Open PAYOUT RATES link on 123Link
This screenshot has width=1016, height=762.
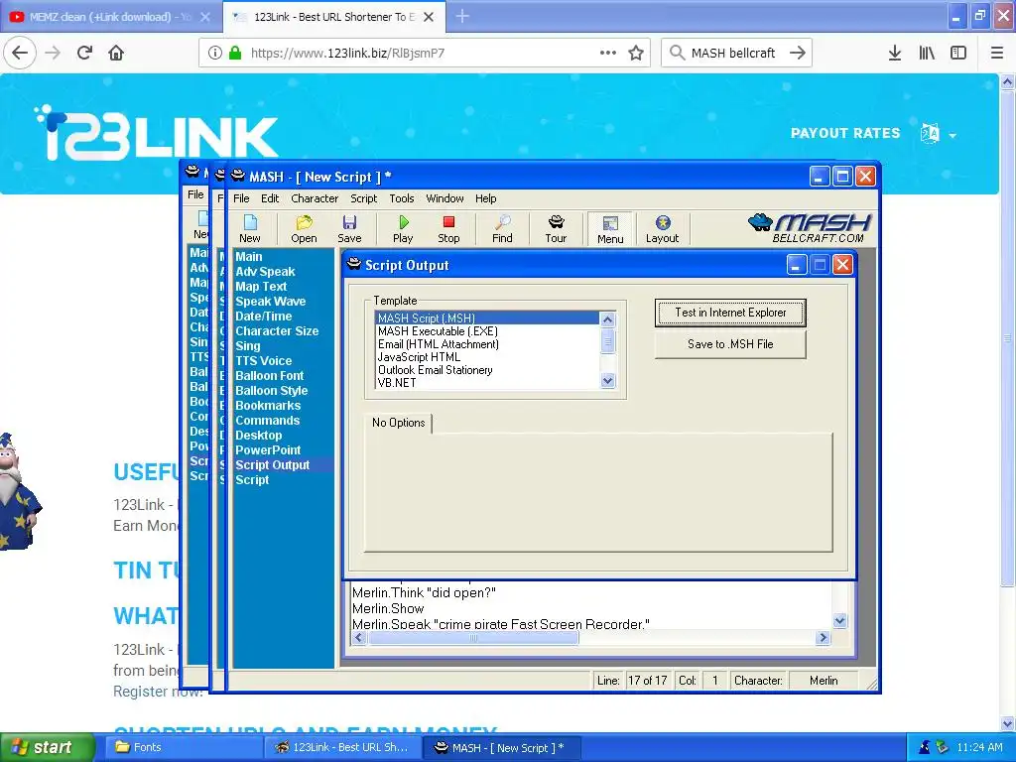(845, 134)
